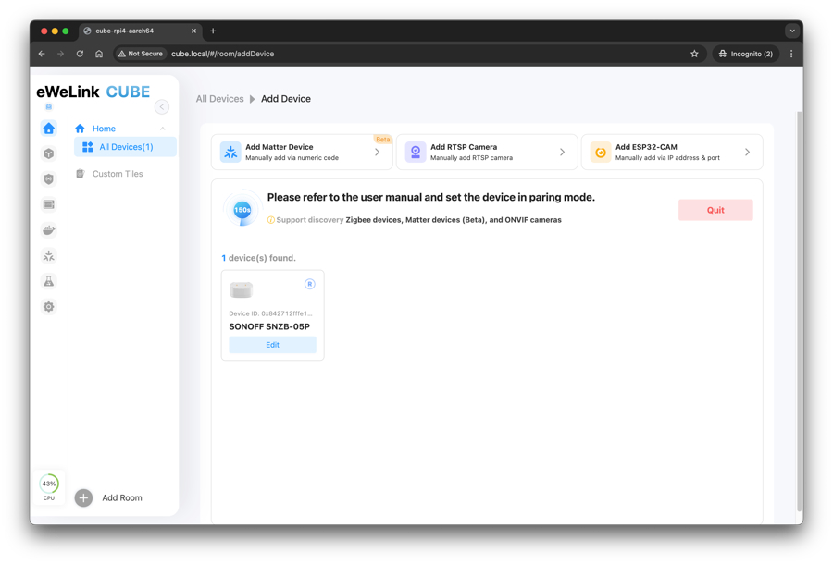Open Add ESP32-CAM option
The height and width of the screenshot is (564, 833).
(671, 153)
